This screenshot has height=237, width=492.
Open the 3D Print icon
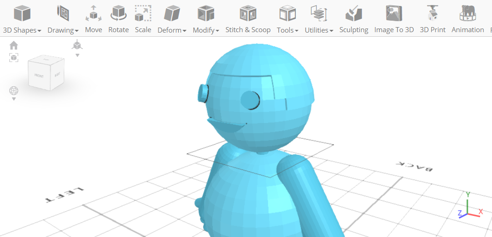(x=433, y=13)
